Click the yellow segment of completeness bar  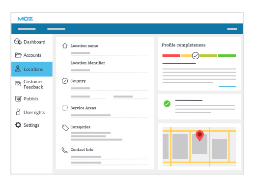coord(186,56)
